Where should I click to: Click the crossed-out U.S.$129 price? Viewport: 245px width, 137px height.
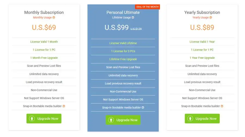136,29
